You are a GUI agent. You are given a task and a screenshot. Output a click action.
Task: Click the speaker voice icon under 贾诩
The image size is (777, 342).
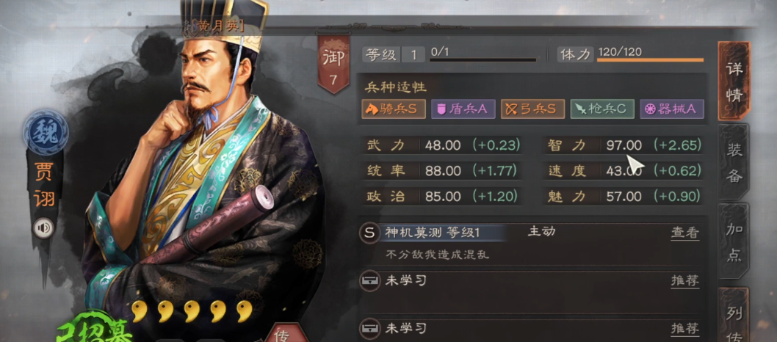(44, 228)
